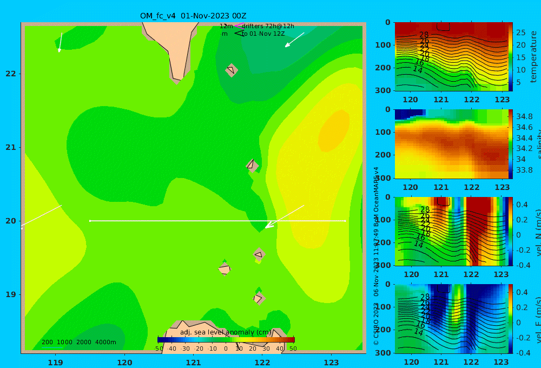Click the temperature colorbar
Screen dimensions: 541x368
pos(510,57)
